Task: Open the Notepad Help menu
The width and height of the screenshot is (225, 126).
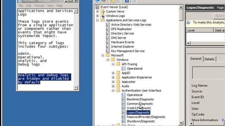Action: tap(59, 6)
